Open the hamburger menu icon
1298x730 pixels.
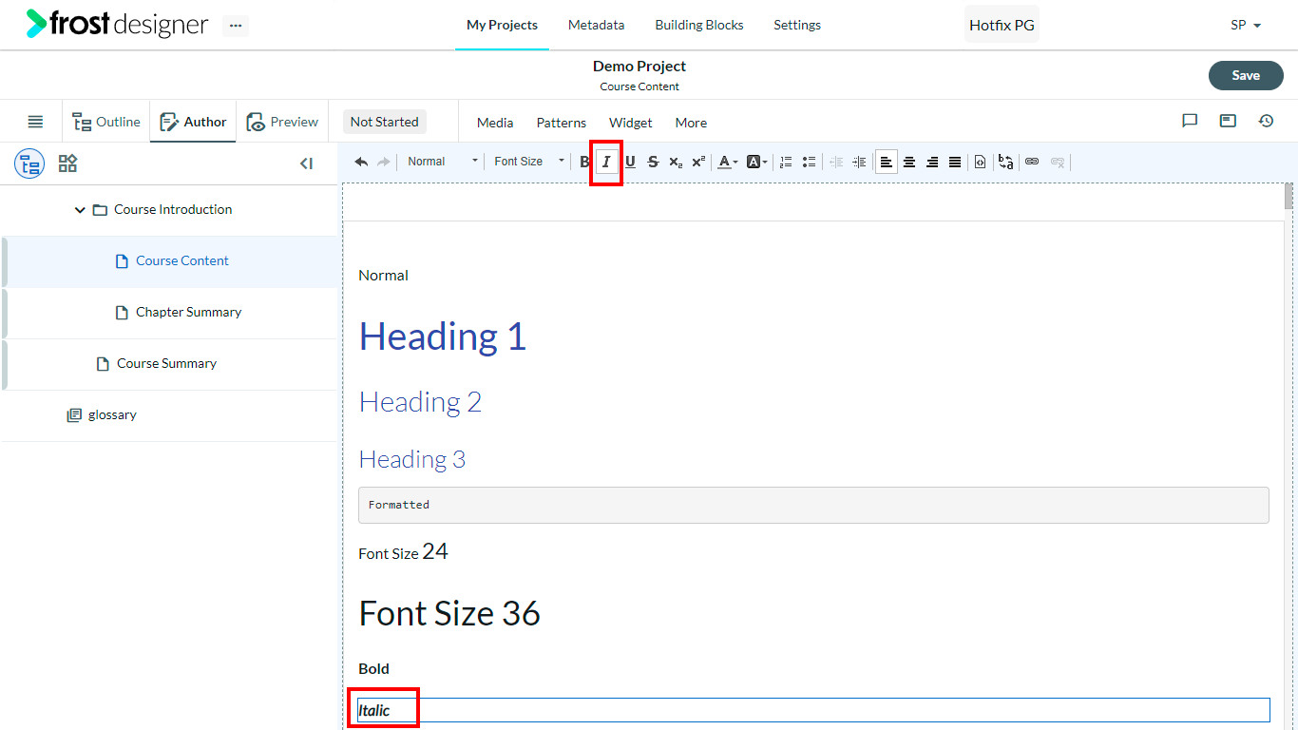coord(35,122)
